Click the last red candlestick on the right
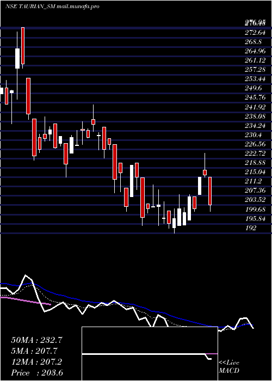 [x=210, y=191]
